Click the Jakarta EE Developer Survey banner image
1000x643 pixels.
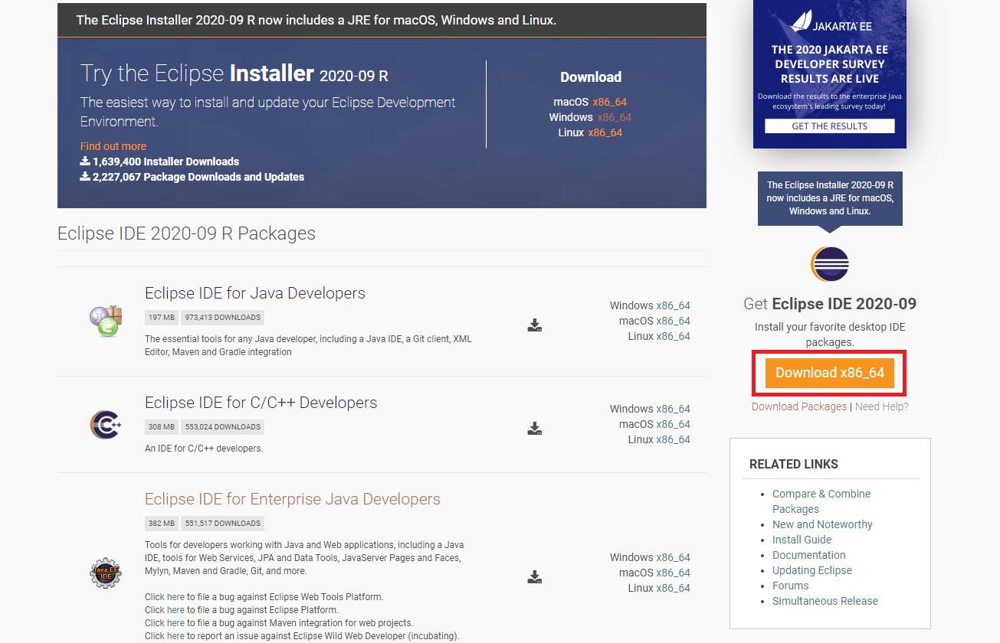[830, 73]
